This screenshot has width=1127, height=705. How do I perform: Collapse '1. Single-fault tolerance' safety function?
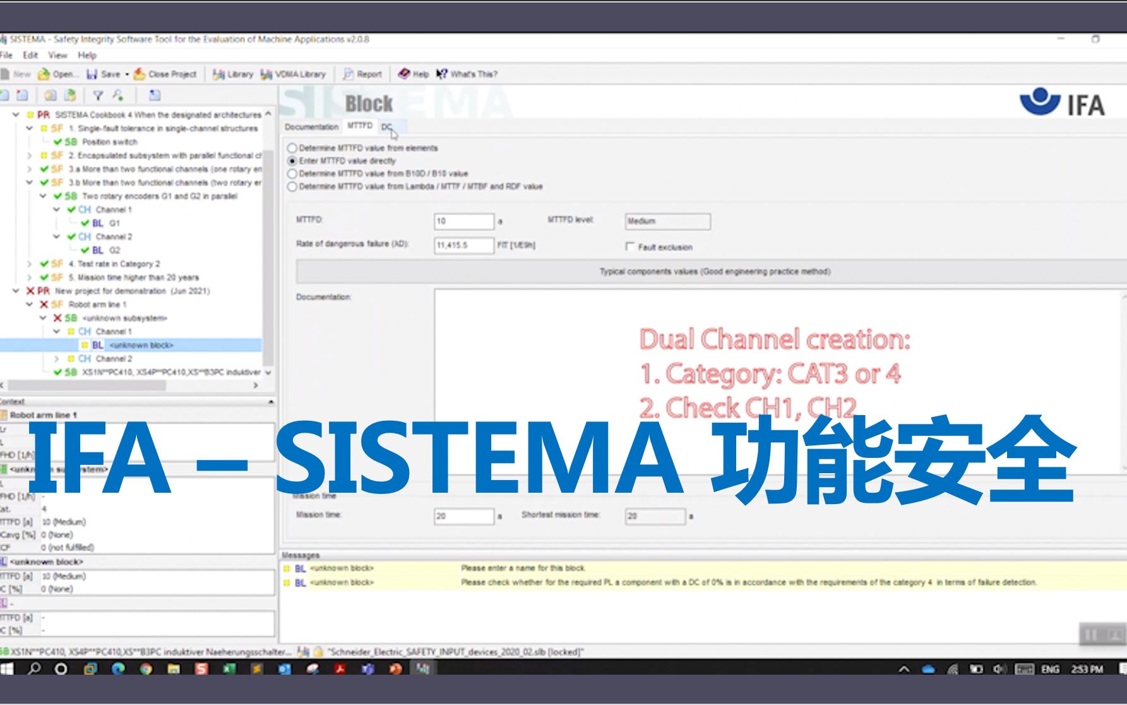tap(29, 128)
